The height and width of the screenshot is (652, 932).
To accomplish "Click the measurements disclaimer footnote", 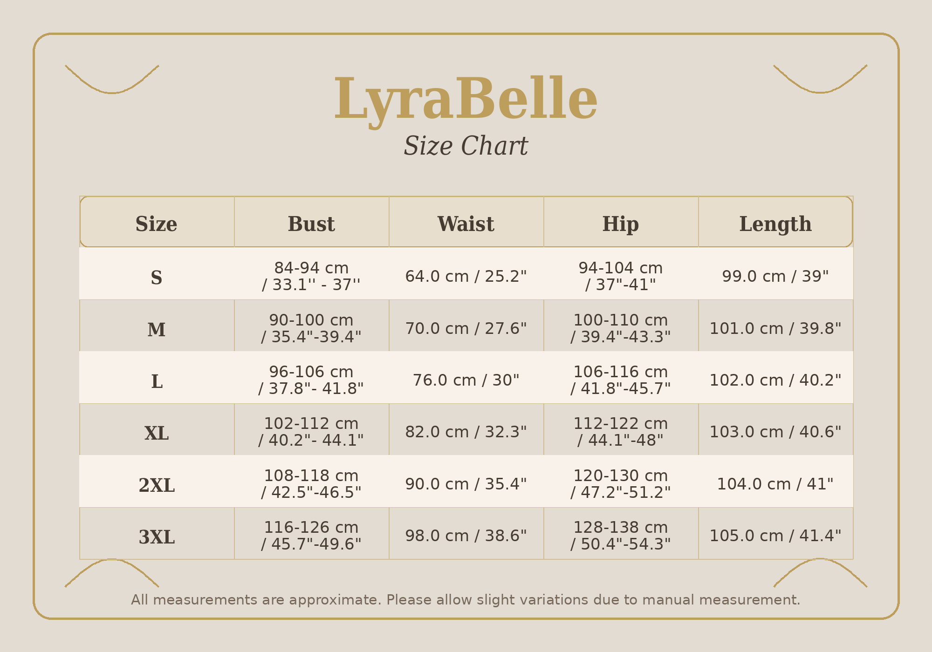I will [466, 600].
